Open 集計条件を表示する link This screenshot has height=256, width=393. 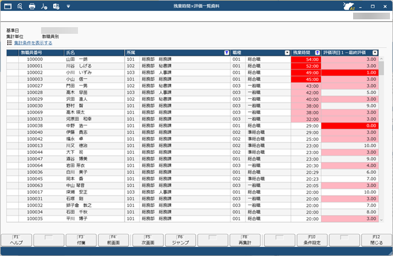coord(33,43)
